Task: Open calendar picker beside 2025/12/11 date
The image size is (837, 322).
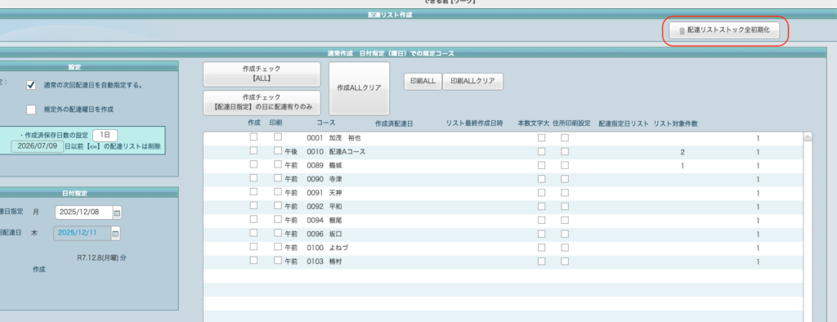Action: pos(116,234)
